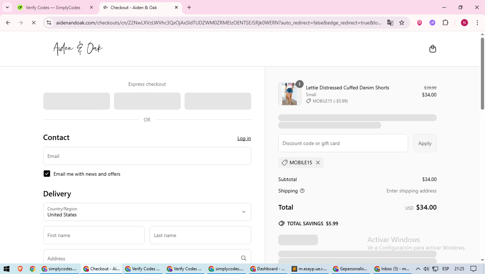Viewport: 485px width, 274px height.
Task: Close the Verify Codes — SimplyCodes tab
Action: 92,7
